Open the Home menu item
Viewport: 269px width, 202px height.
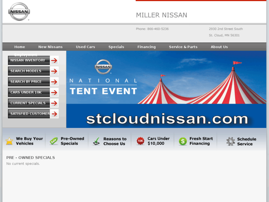click(x=20, y=47)
